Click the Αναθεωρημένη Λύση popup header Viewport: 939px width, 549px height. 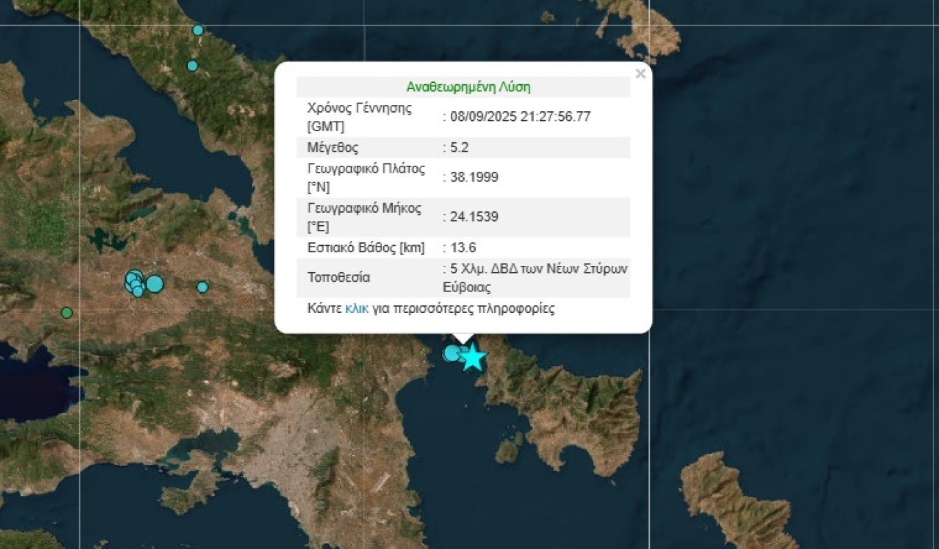click(468, 87)
